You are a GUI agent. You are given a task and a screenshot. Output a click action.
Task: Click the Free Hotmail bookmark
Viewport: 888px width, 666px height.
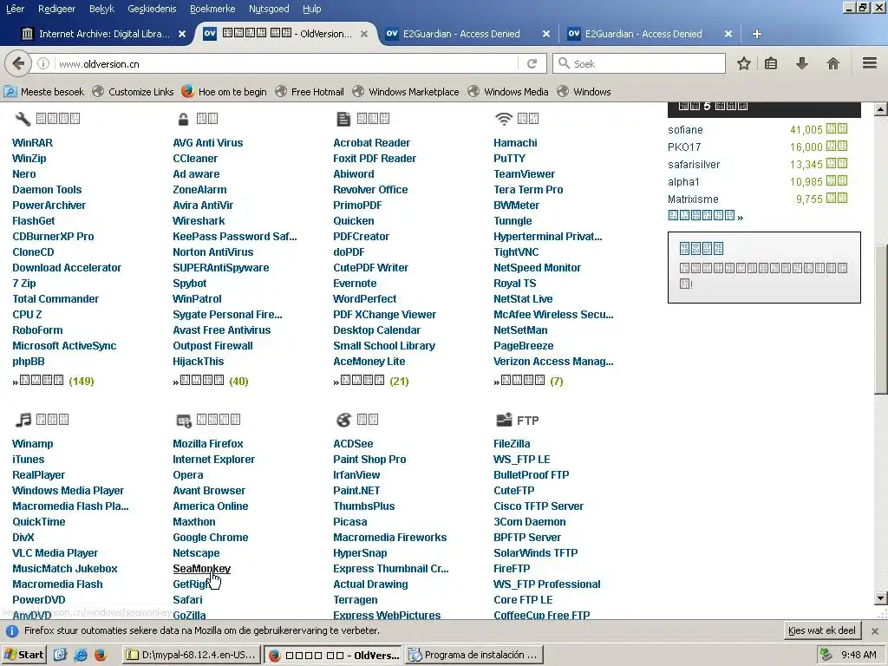pos(310,92)
